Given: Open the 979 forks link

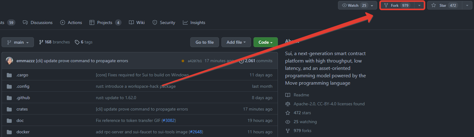Looking at the screenshot, I should click(x=303, y=131).
